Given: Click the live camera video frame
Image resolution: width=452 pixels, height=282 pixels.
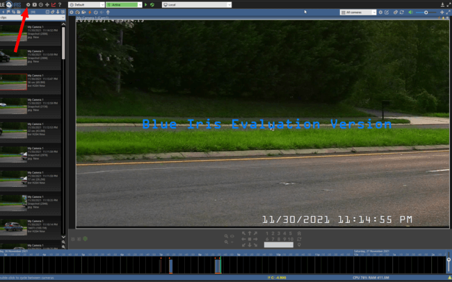Looking at the screenshot, I should [263, 124].
